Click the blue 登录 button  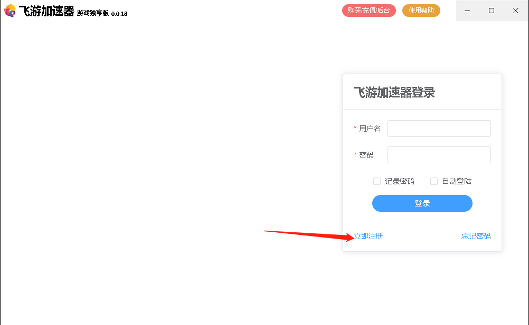tap(422, 203)
